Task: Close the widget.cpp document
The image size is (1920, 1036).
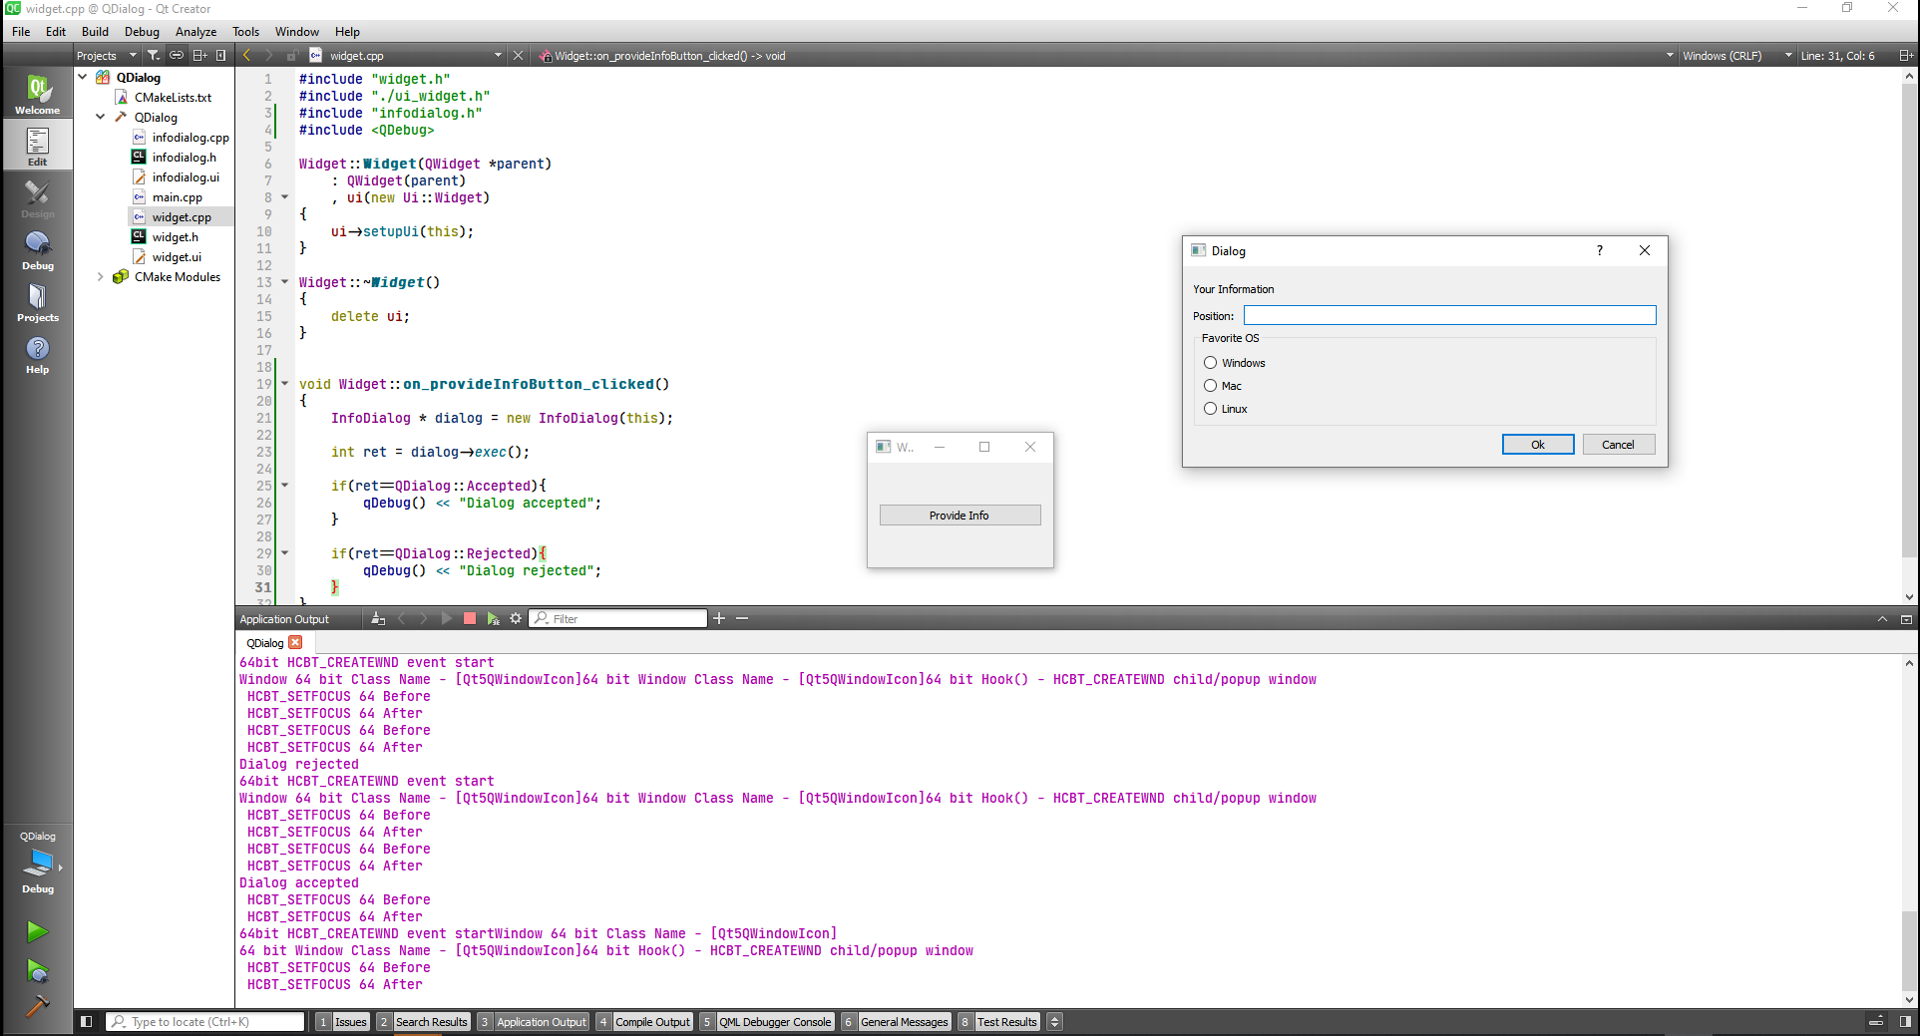Action: tap(518, 56)
